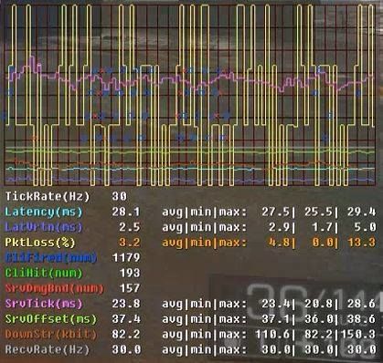The height and width of the screenshot is (363, 383).
Task: Click Latency row avg|min|max heading
Action: pos(204,212)
